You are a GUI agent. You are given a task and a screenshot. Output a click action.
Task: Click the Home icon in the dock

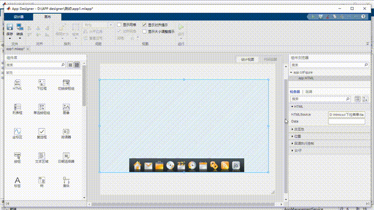(137, 166)
